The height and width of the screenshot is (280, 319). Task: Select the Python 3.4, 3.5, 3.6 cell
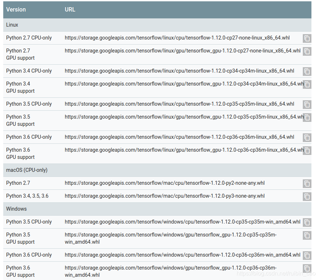tap(27, 196)
